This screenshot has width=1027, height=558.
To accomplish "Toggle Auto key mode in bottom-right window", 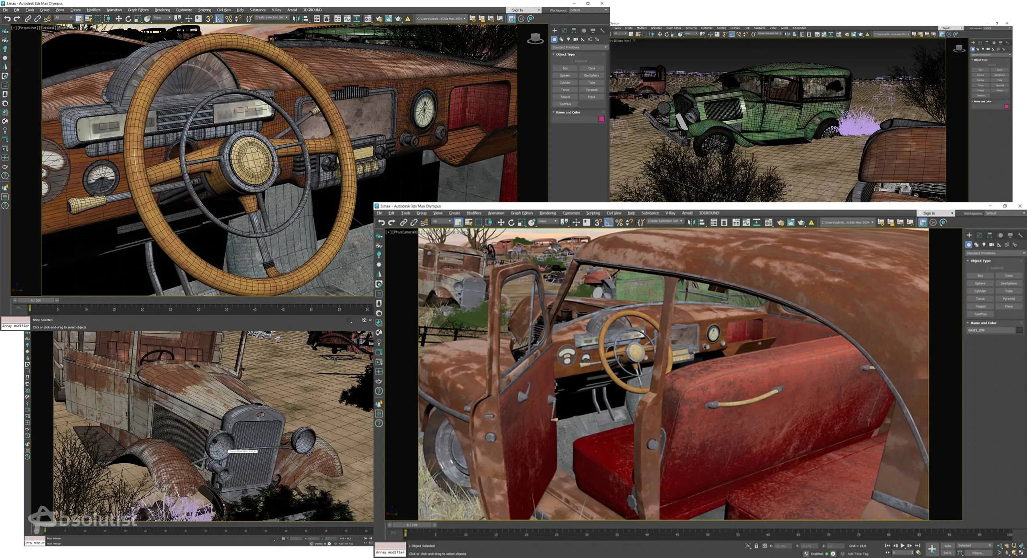I will pyautogui.click(x=948, y=546).
